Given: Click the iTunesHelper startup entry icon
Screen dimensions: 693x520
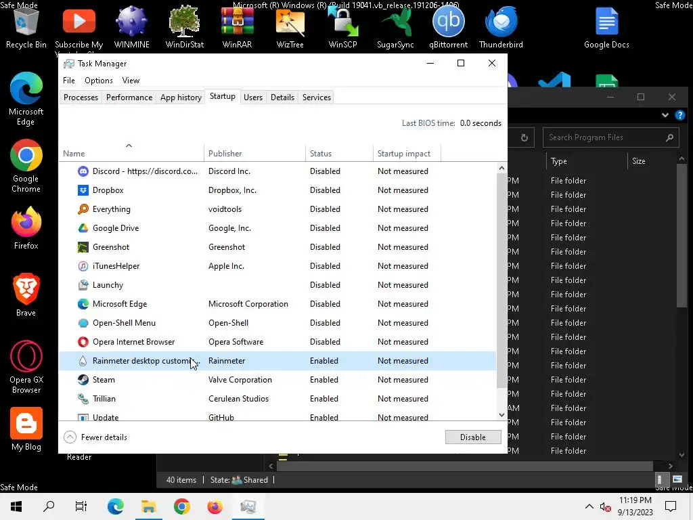Looking at the screenshot, I should tap(83, 265).
